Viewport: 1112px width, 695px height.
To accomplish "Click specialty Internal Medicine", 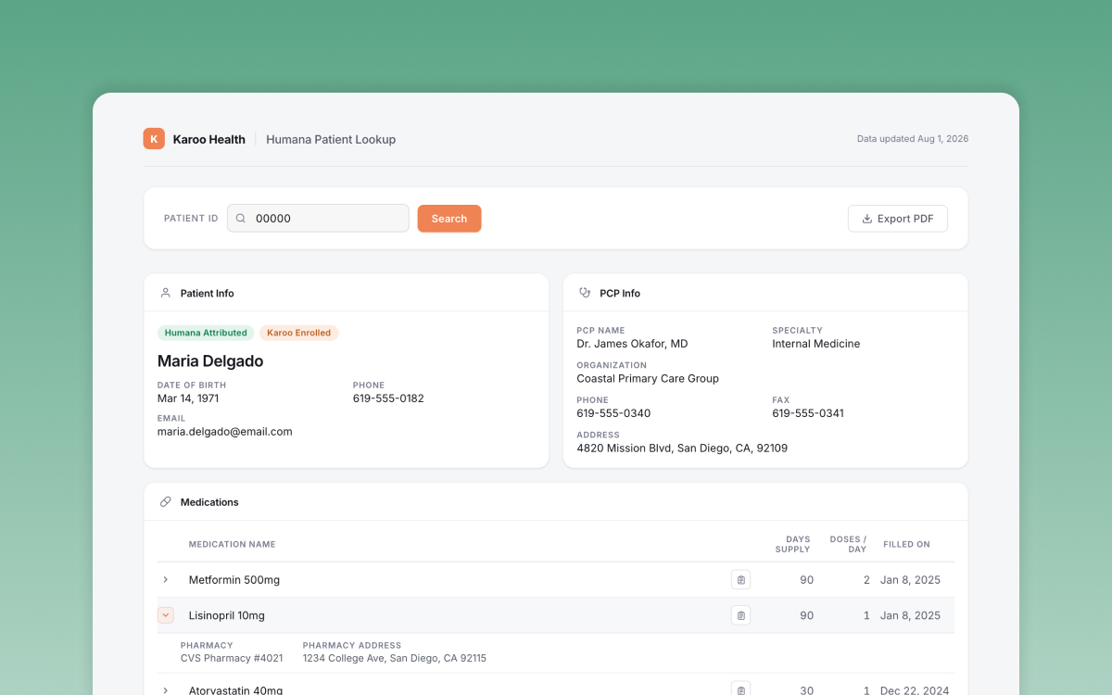I will tap(816, 344).
